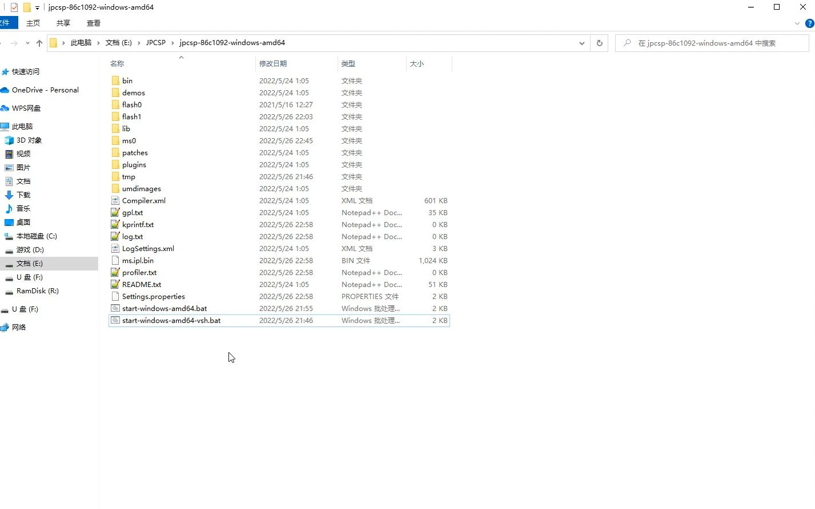Click the properties checkmark quick access icon

14,7
